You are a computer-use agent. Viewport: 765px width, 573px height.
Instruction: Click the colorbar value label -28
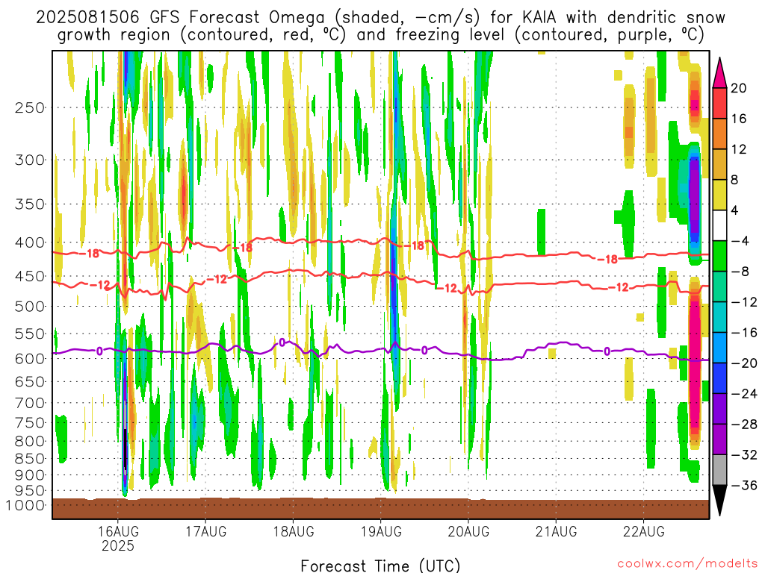pyautogui.click(x=744, y=425)
